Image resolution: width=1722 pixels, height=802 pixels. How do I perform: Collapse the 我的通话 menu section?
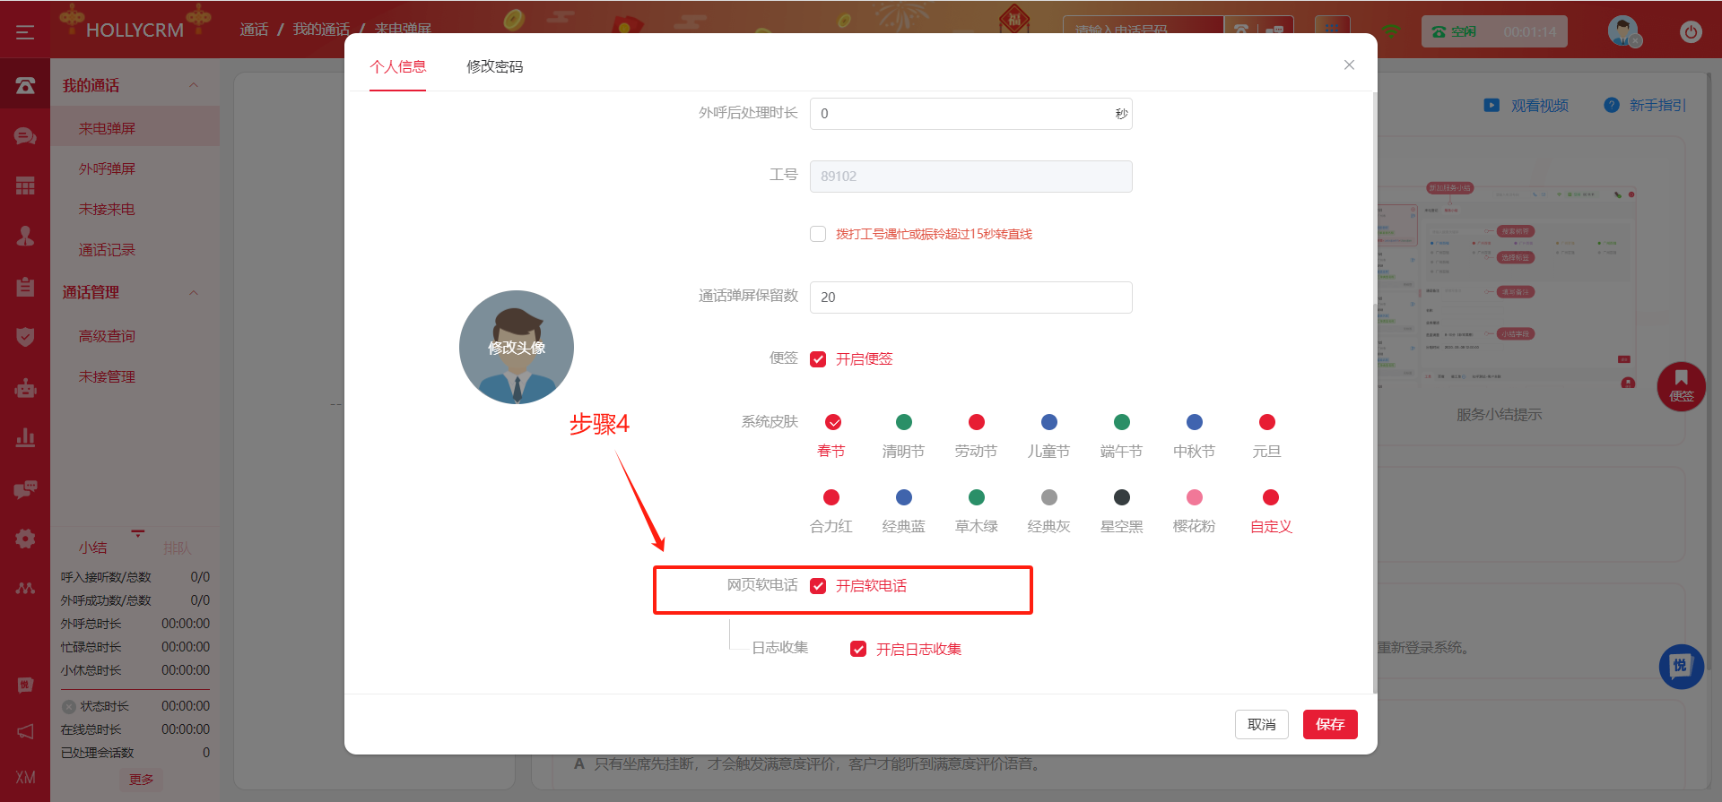(193, 86)
